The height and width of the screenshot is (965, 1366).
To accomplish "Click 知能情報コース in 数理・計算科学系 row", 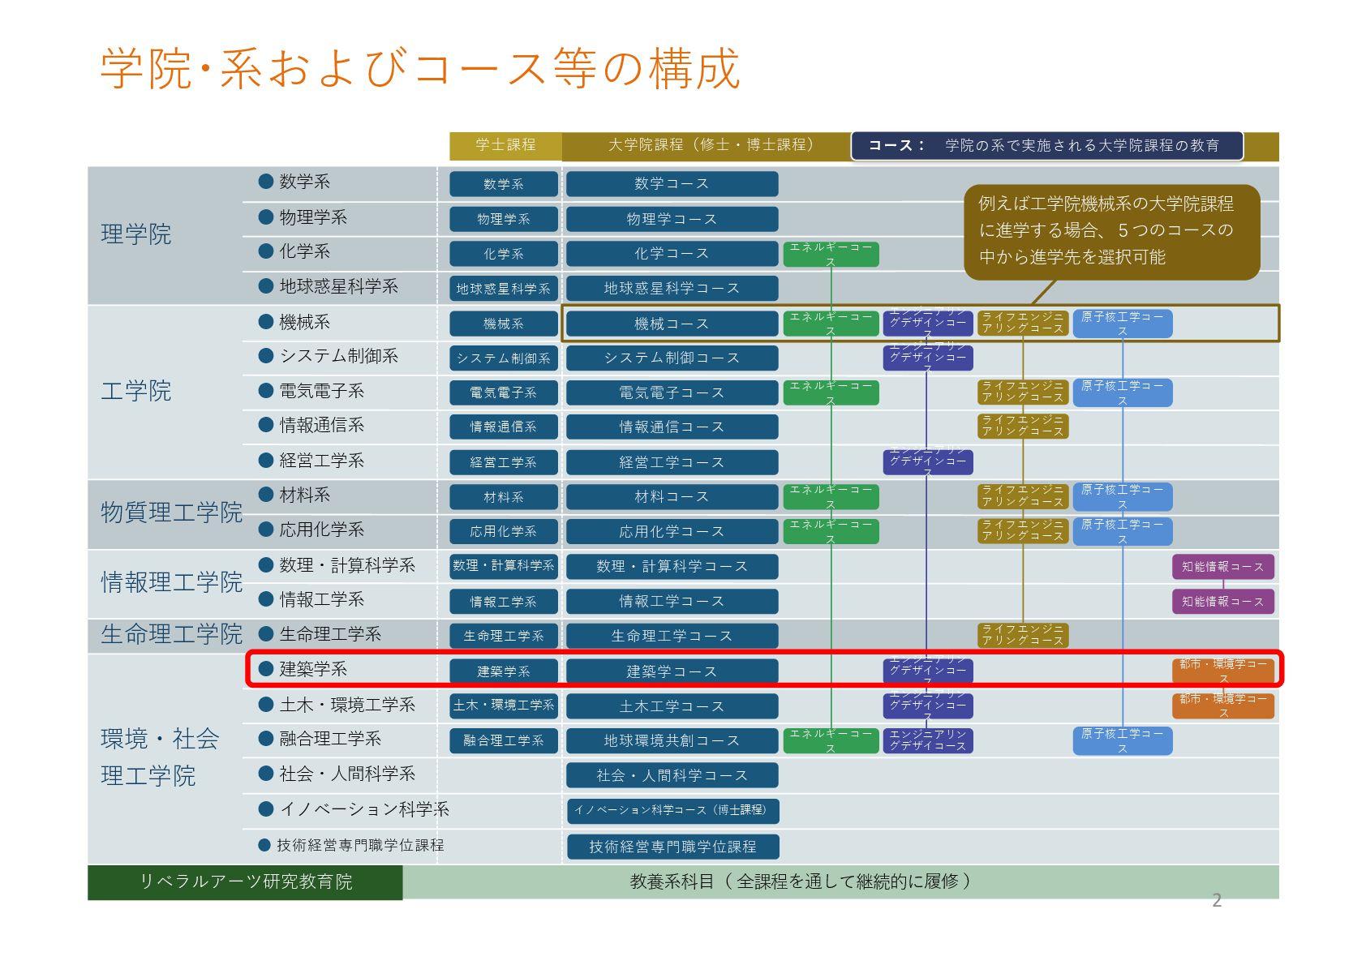I will (x=1223, y=566).
